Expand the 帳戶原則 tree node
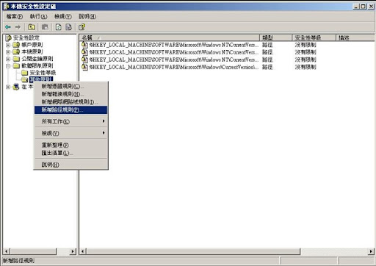Screen dimensions: 376x266 coord(8,45)
